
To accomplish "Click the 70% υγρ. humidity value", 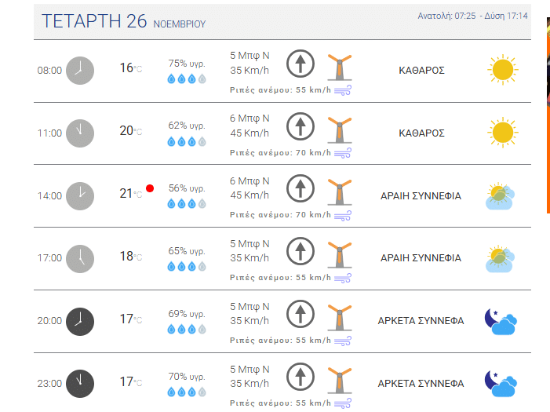I will [187, 376].
